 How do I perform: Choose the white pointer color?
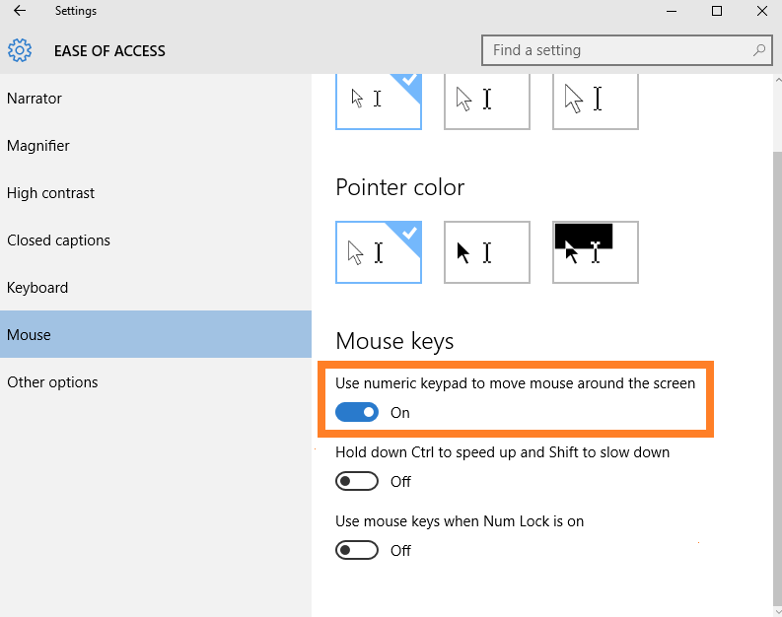coord(379,252)
